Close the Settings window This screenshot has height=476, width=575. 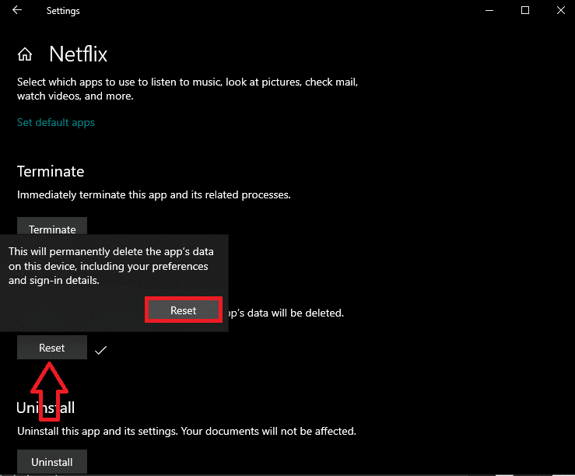[561, 10]
